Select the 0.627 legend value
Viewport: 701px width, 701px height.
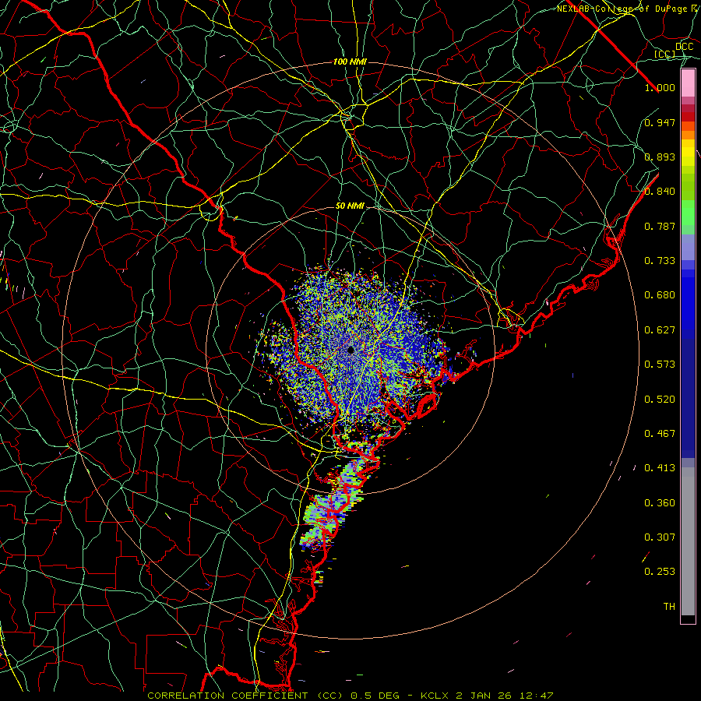coord(660,330)
